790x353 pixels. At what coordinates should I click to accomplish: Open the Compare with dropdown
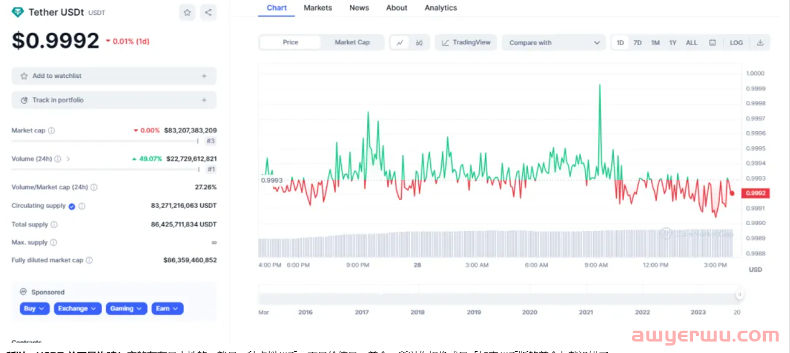[x=554, y=42]
